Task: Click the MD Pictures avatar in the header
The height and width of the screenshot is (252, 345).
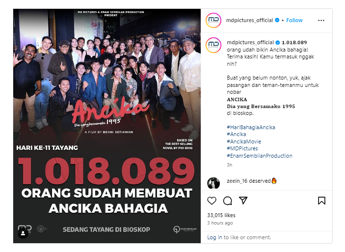Action: [x=213, y=21]
